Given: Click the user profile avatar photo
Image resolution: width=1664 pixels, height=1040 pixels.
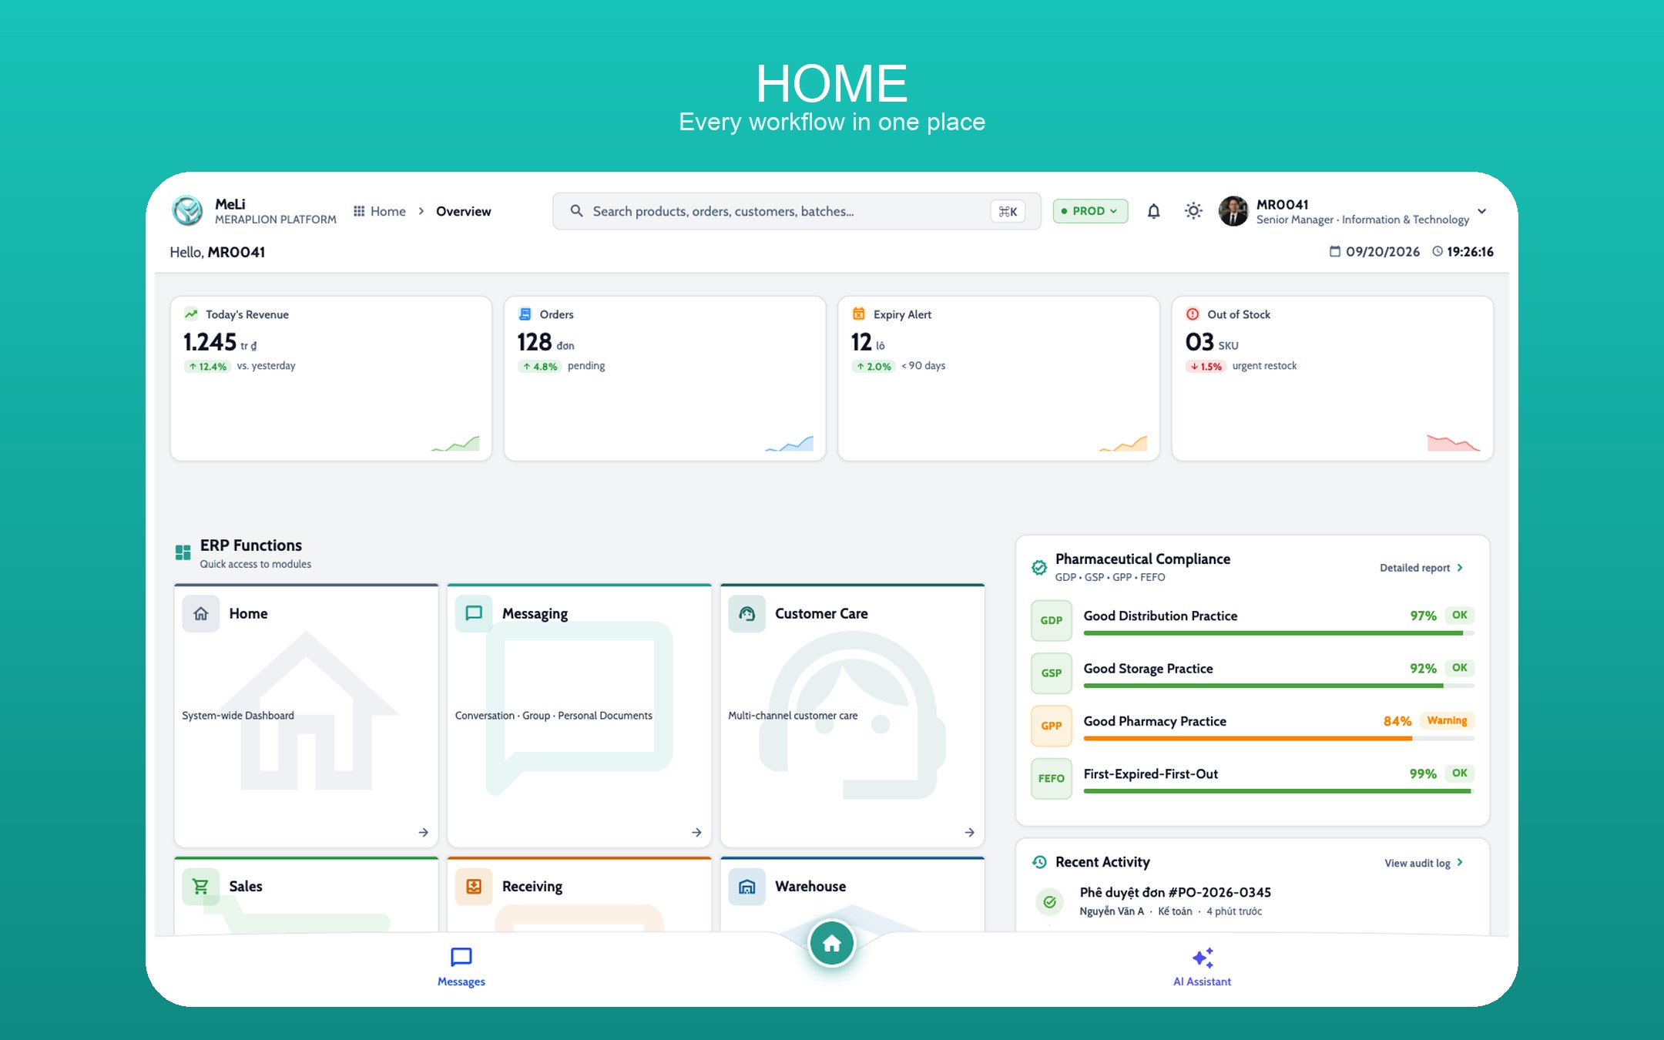Looking at the screenshot, I should pyautogui.click(x=1233, y=211).
